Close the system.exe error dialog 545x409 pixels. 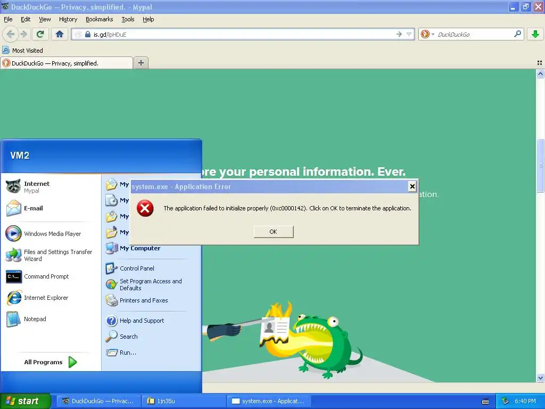click(x=412, y=187)
